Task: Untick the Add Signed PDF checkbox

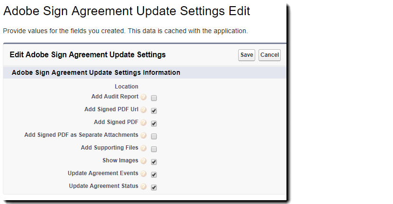Action: pyautogui.click(x=154, y=124)
